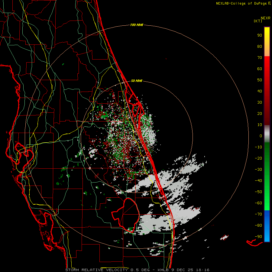Click the 90 value on the velocity scale
The height and width of the screenshot is (272, 272).
pyautogui.click(x=260, y=35)
